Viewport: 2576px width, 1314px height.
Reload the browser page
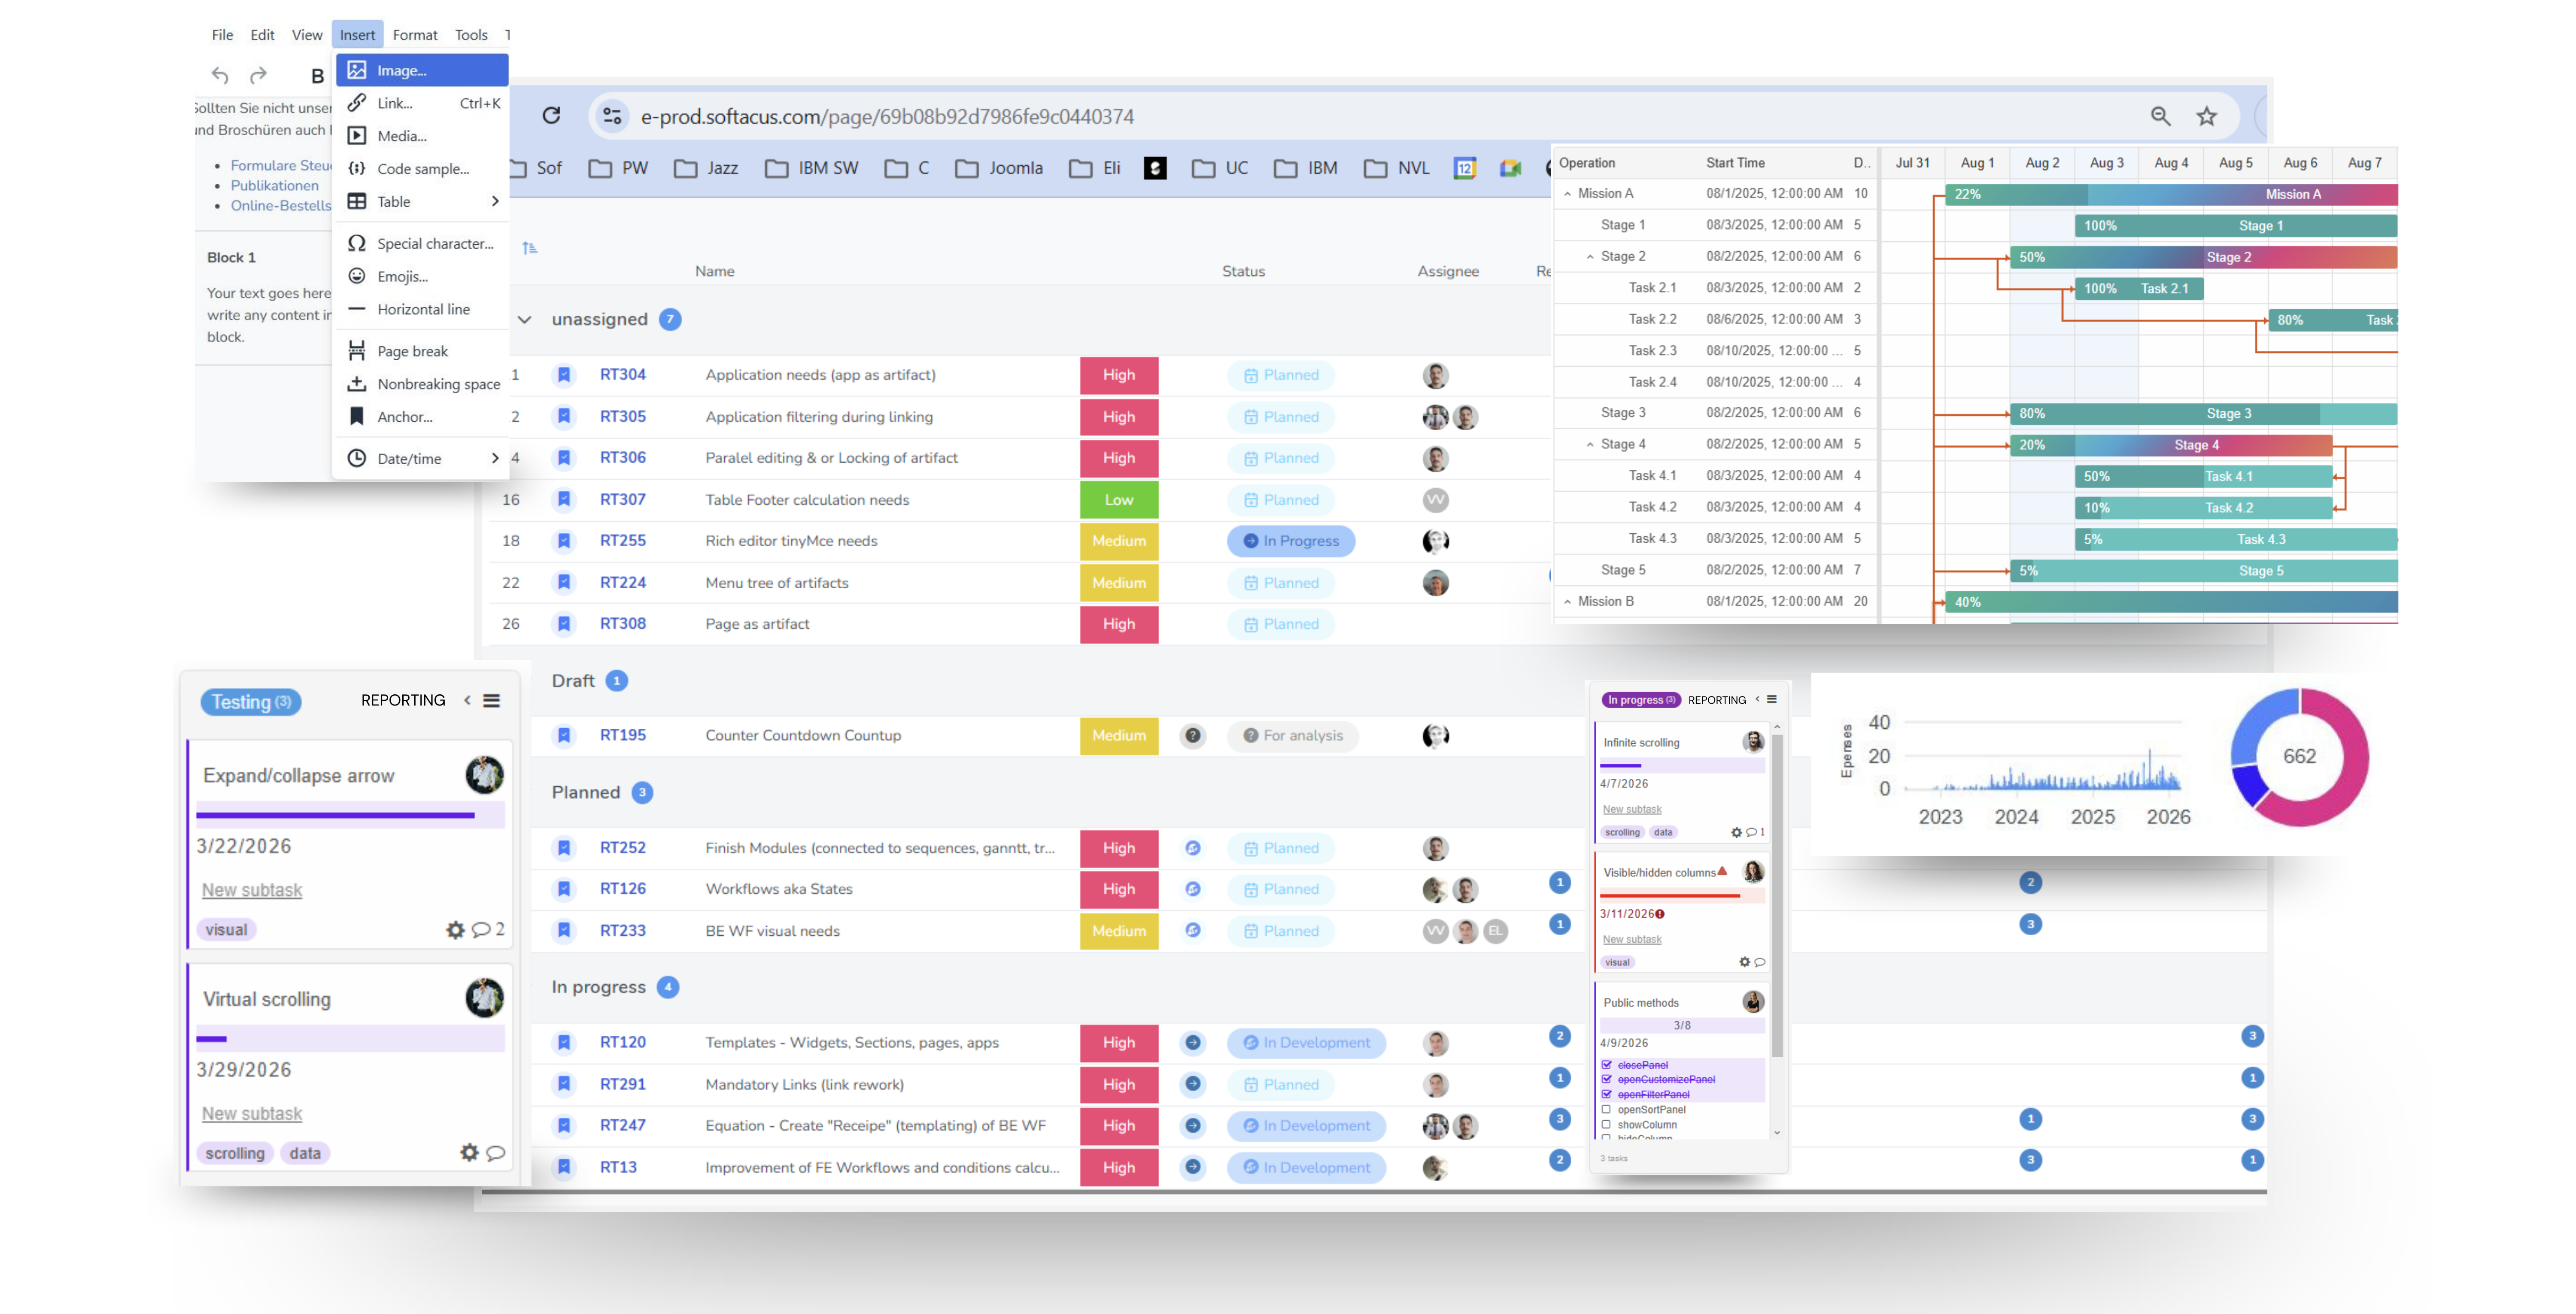pyautogui.click(x=551, y=116)
